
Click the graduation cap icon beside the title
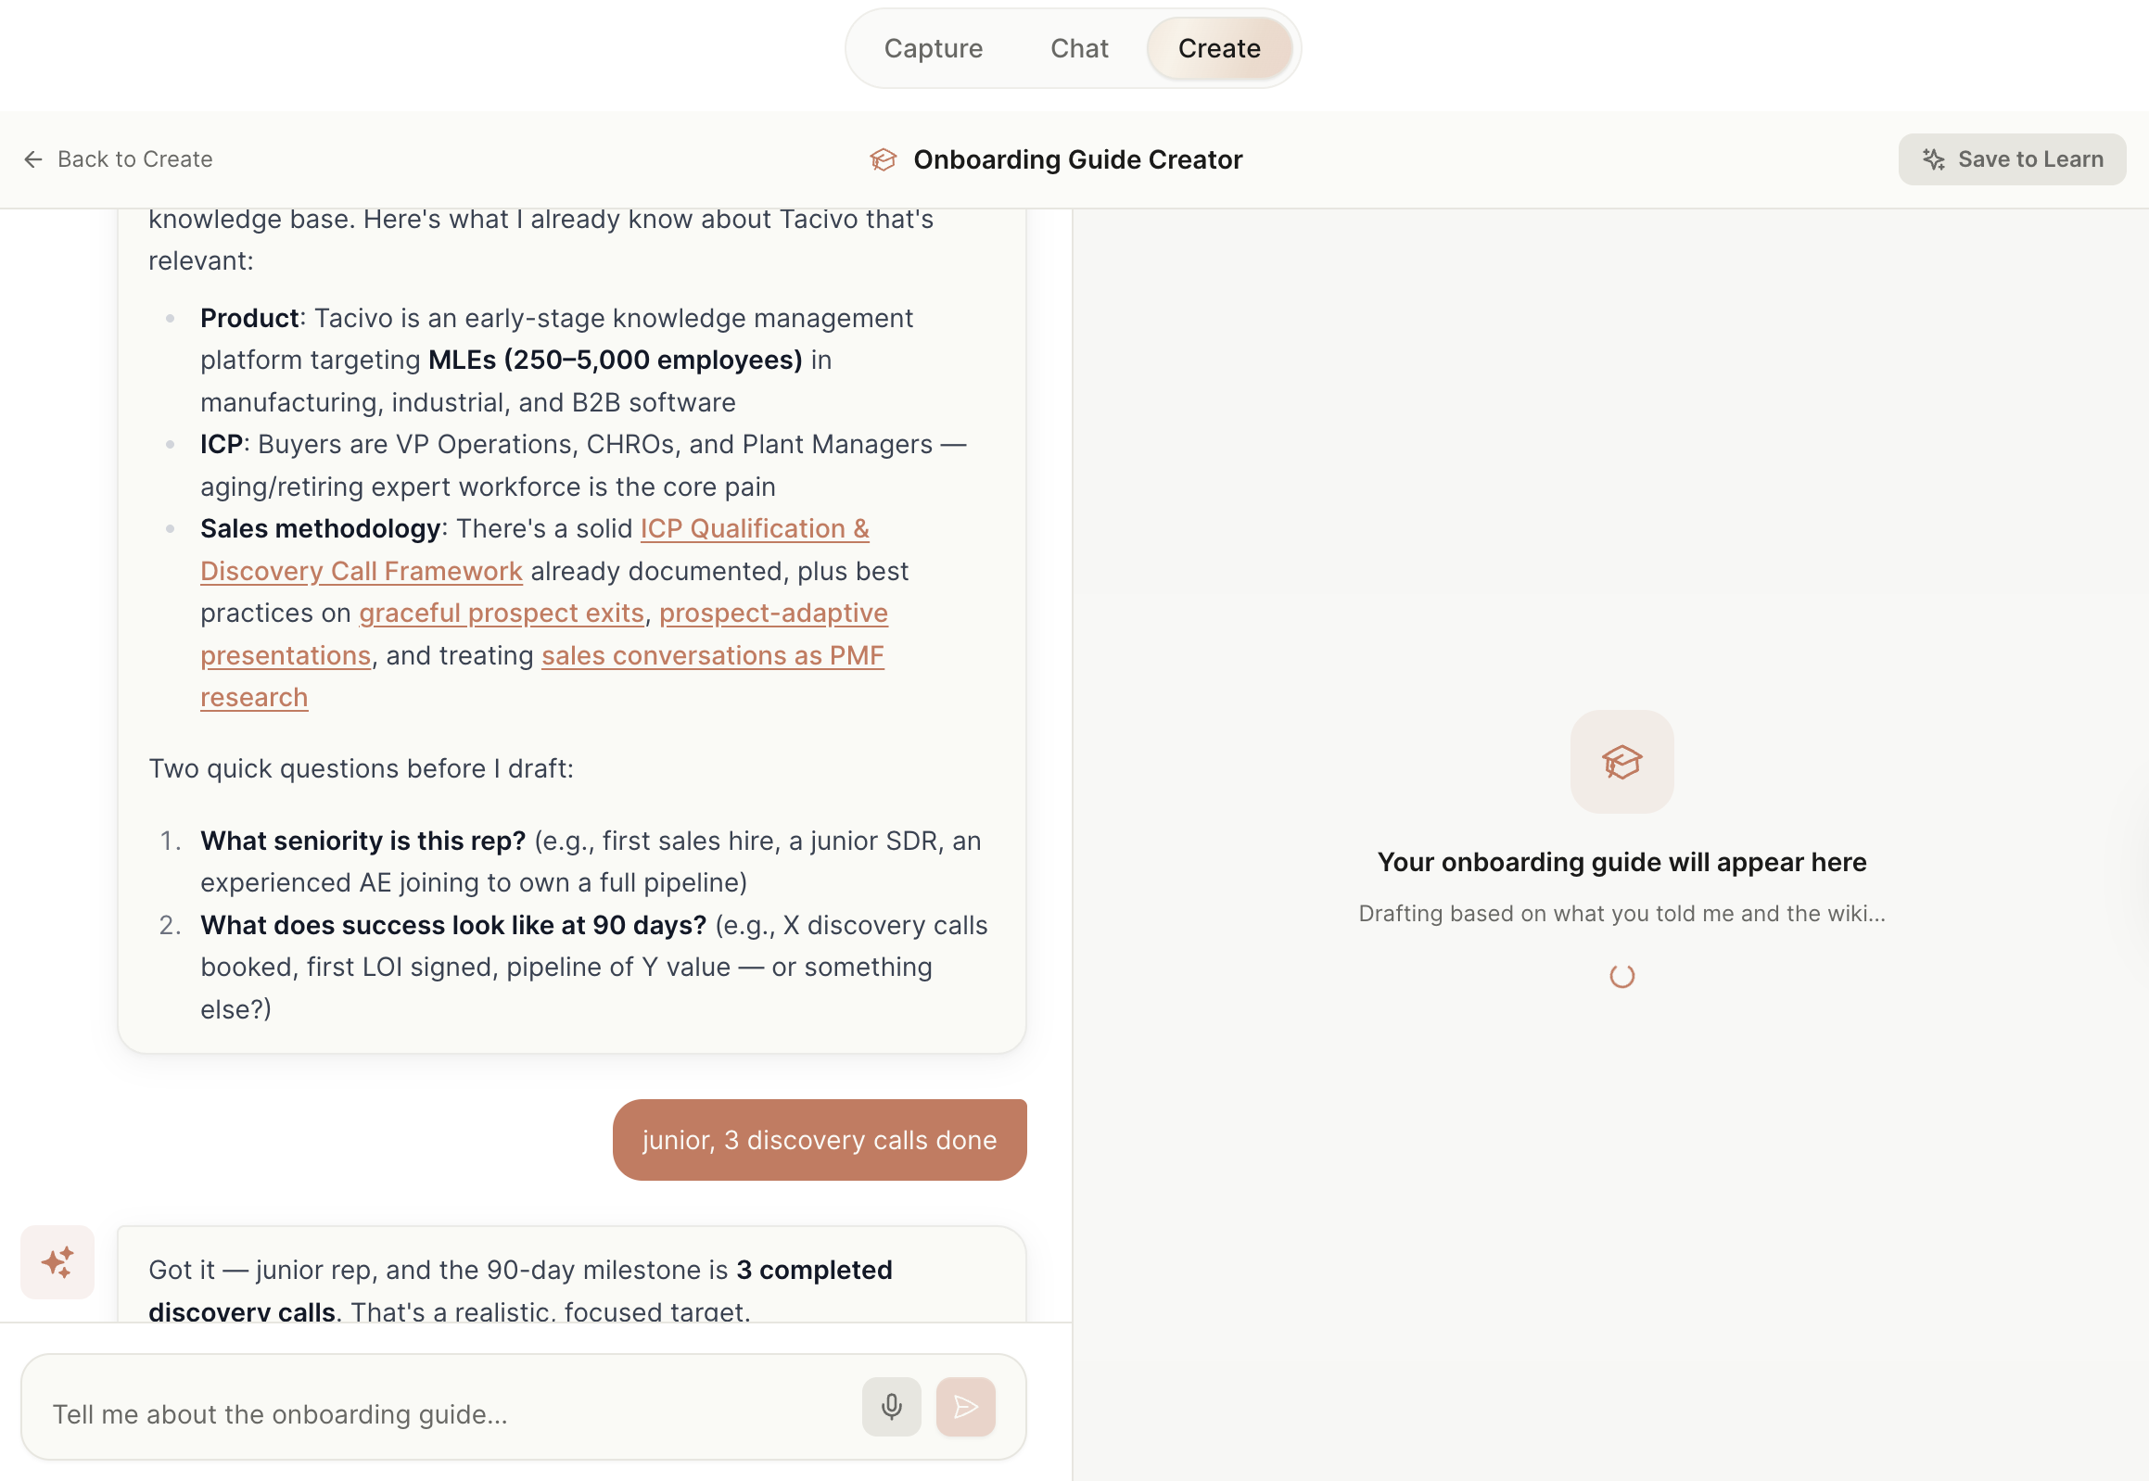tap(883, 159)
